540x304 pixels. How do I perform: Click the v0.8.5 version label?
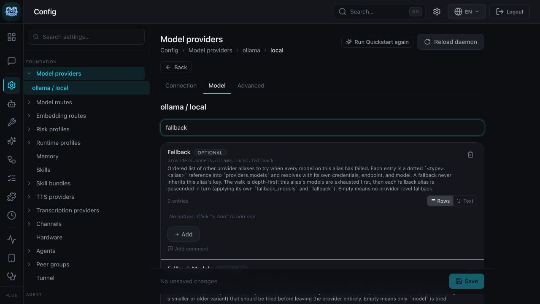[11, 296]
